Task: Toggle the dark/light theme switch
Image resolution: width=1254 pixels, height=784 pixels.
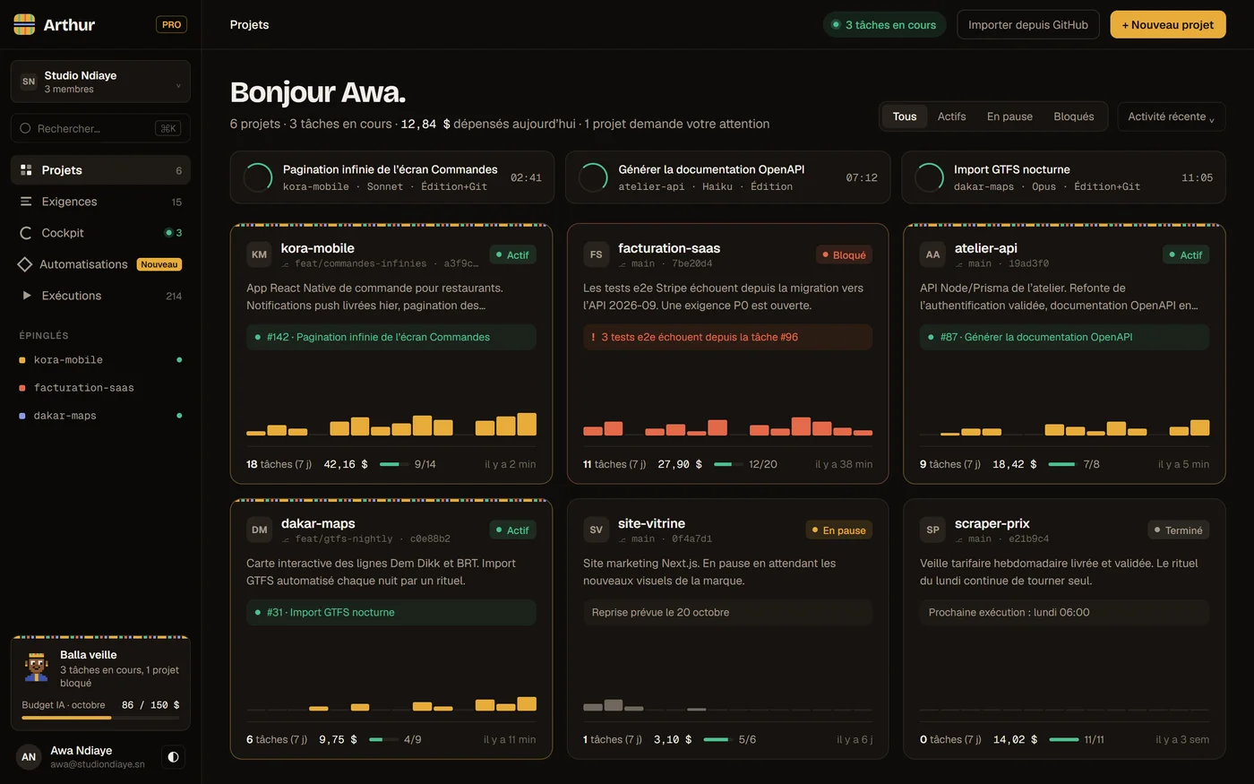Action: coord(173,756)
